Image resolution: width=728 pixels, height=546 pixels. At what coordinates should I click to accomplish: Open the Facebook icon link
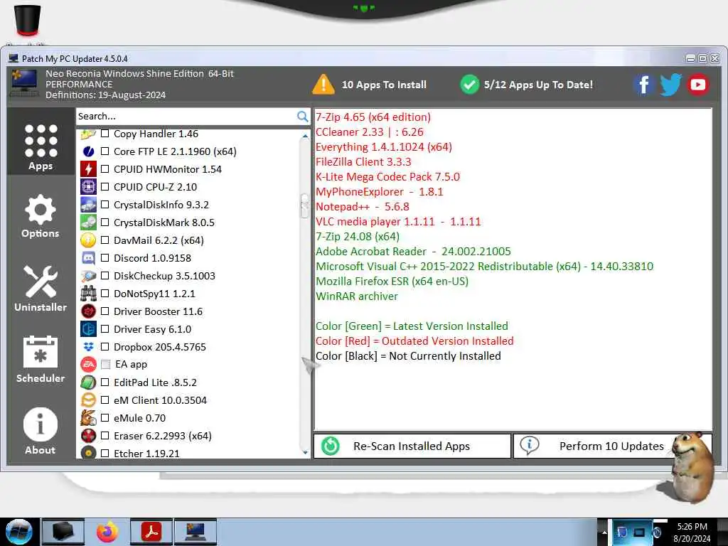[x=643, y=85]
